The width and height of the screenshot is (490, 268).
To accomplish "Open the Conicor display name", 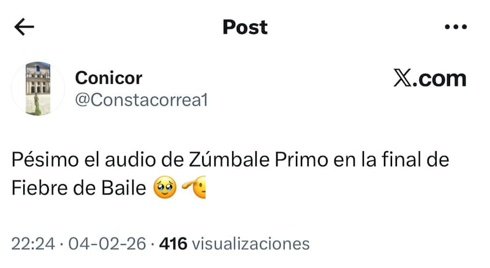I will [x=108, y=78].
